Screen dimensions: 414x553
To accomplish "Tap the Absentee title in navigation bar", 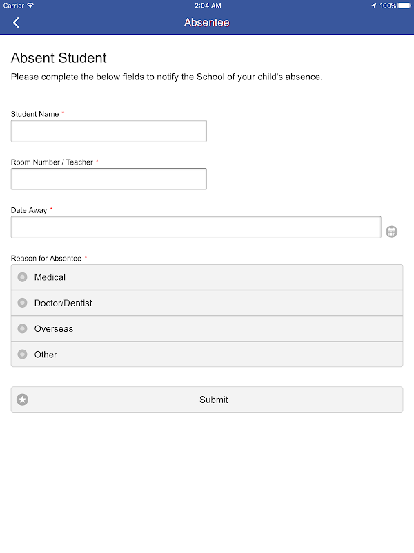I will [206, 23].
